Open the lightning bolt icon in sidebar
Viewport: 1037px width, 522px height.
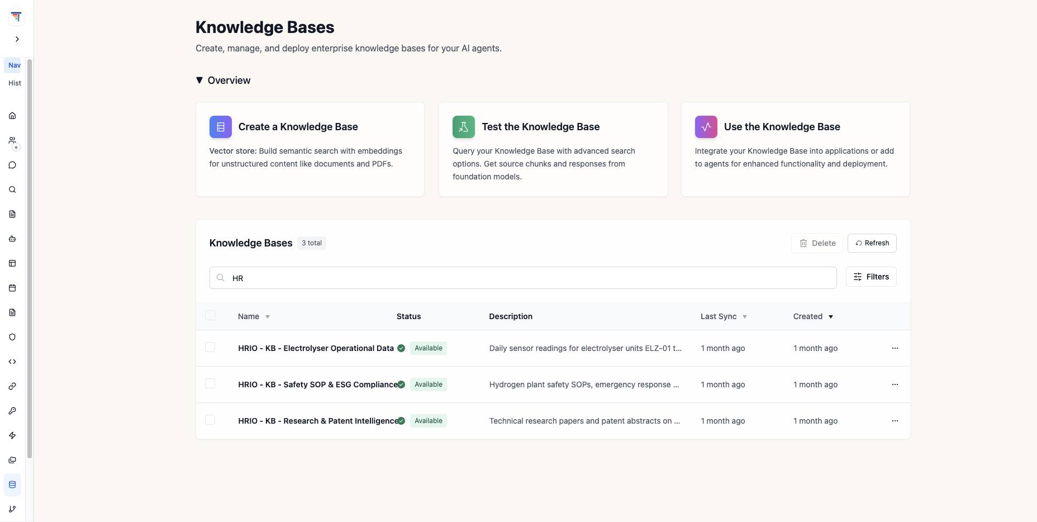pyautogui.click(x=12, y=435)
